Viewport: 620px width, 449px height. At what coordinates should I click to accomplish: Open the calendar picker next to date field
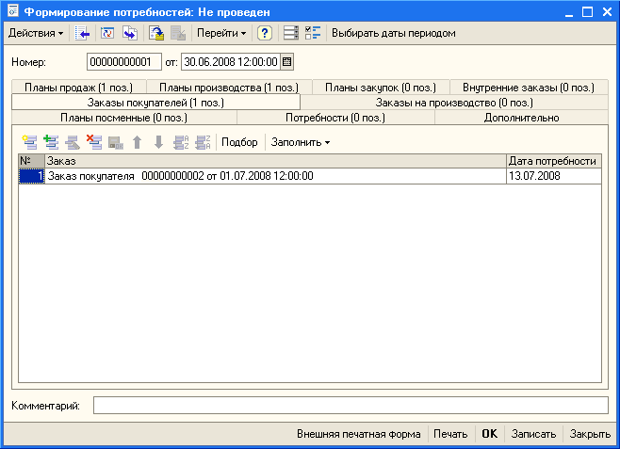point(287,62)
